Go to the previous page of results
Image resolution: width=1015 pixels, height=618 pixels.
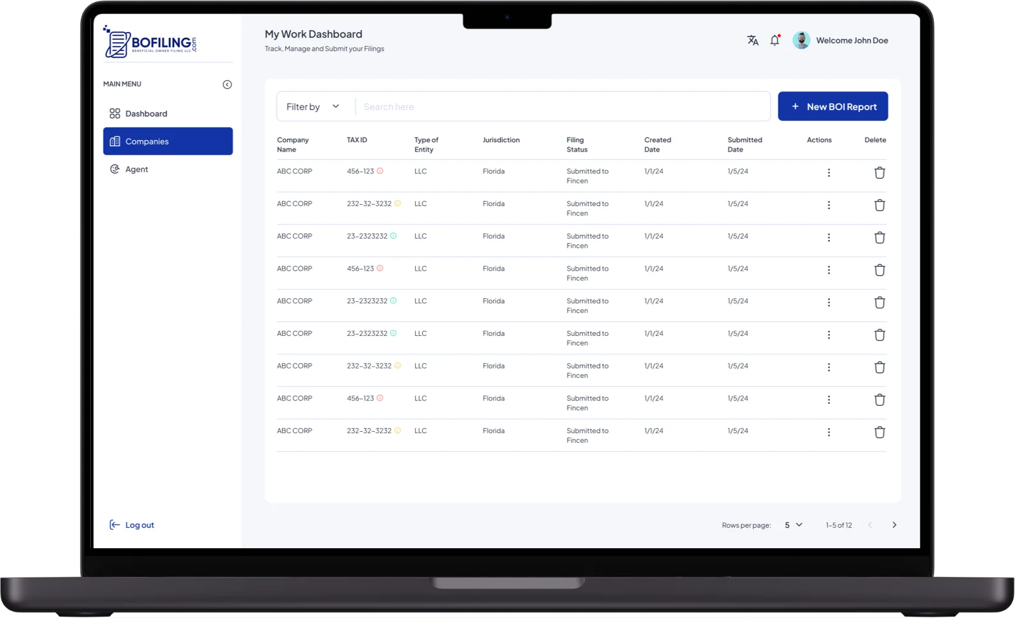click(x=870, y=525)
